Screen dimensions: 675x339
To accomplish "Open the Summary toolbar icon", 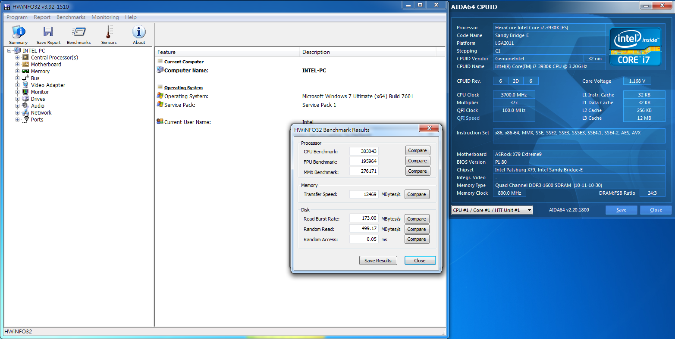I will (x=18, y=35).
